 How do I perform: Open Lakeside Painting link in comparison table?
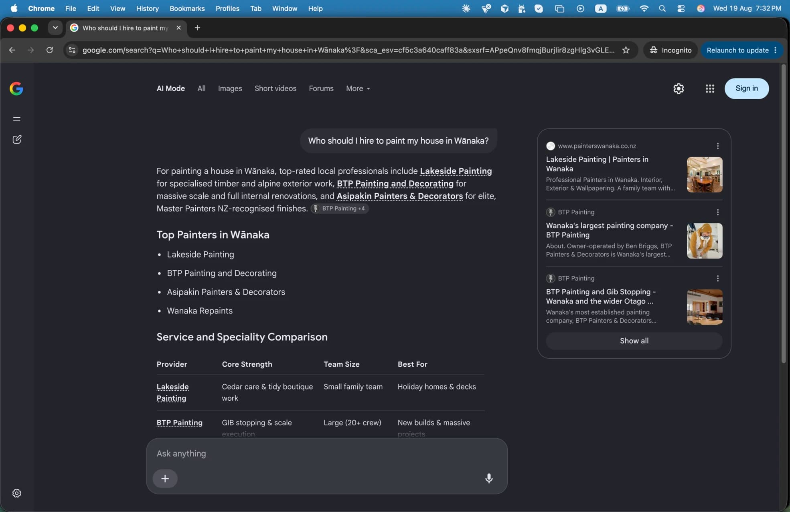172,392
